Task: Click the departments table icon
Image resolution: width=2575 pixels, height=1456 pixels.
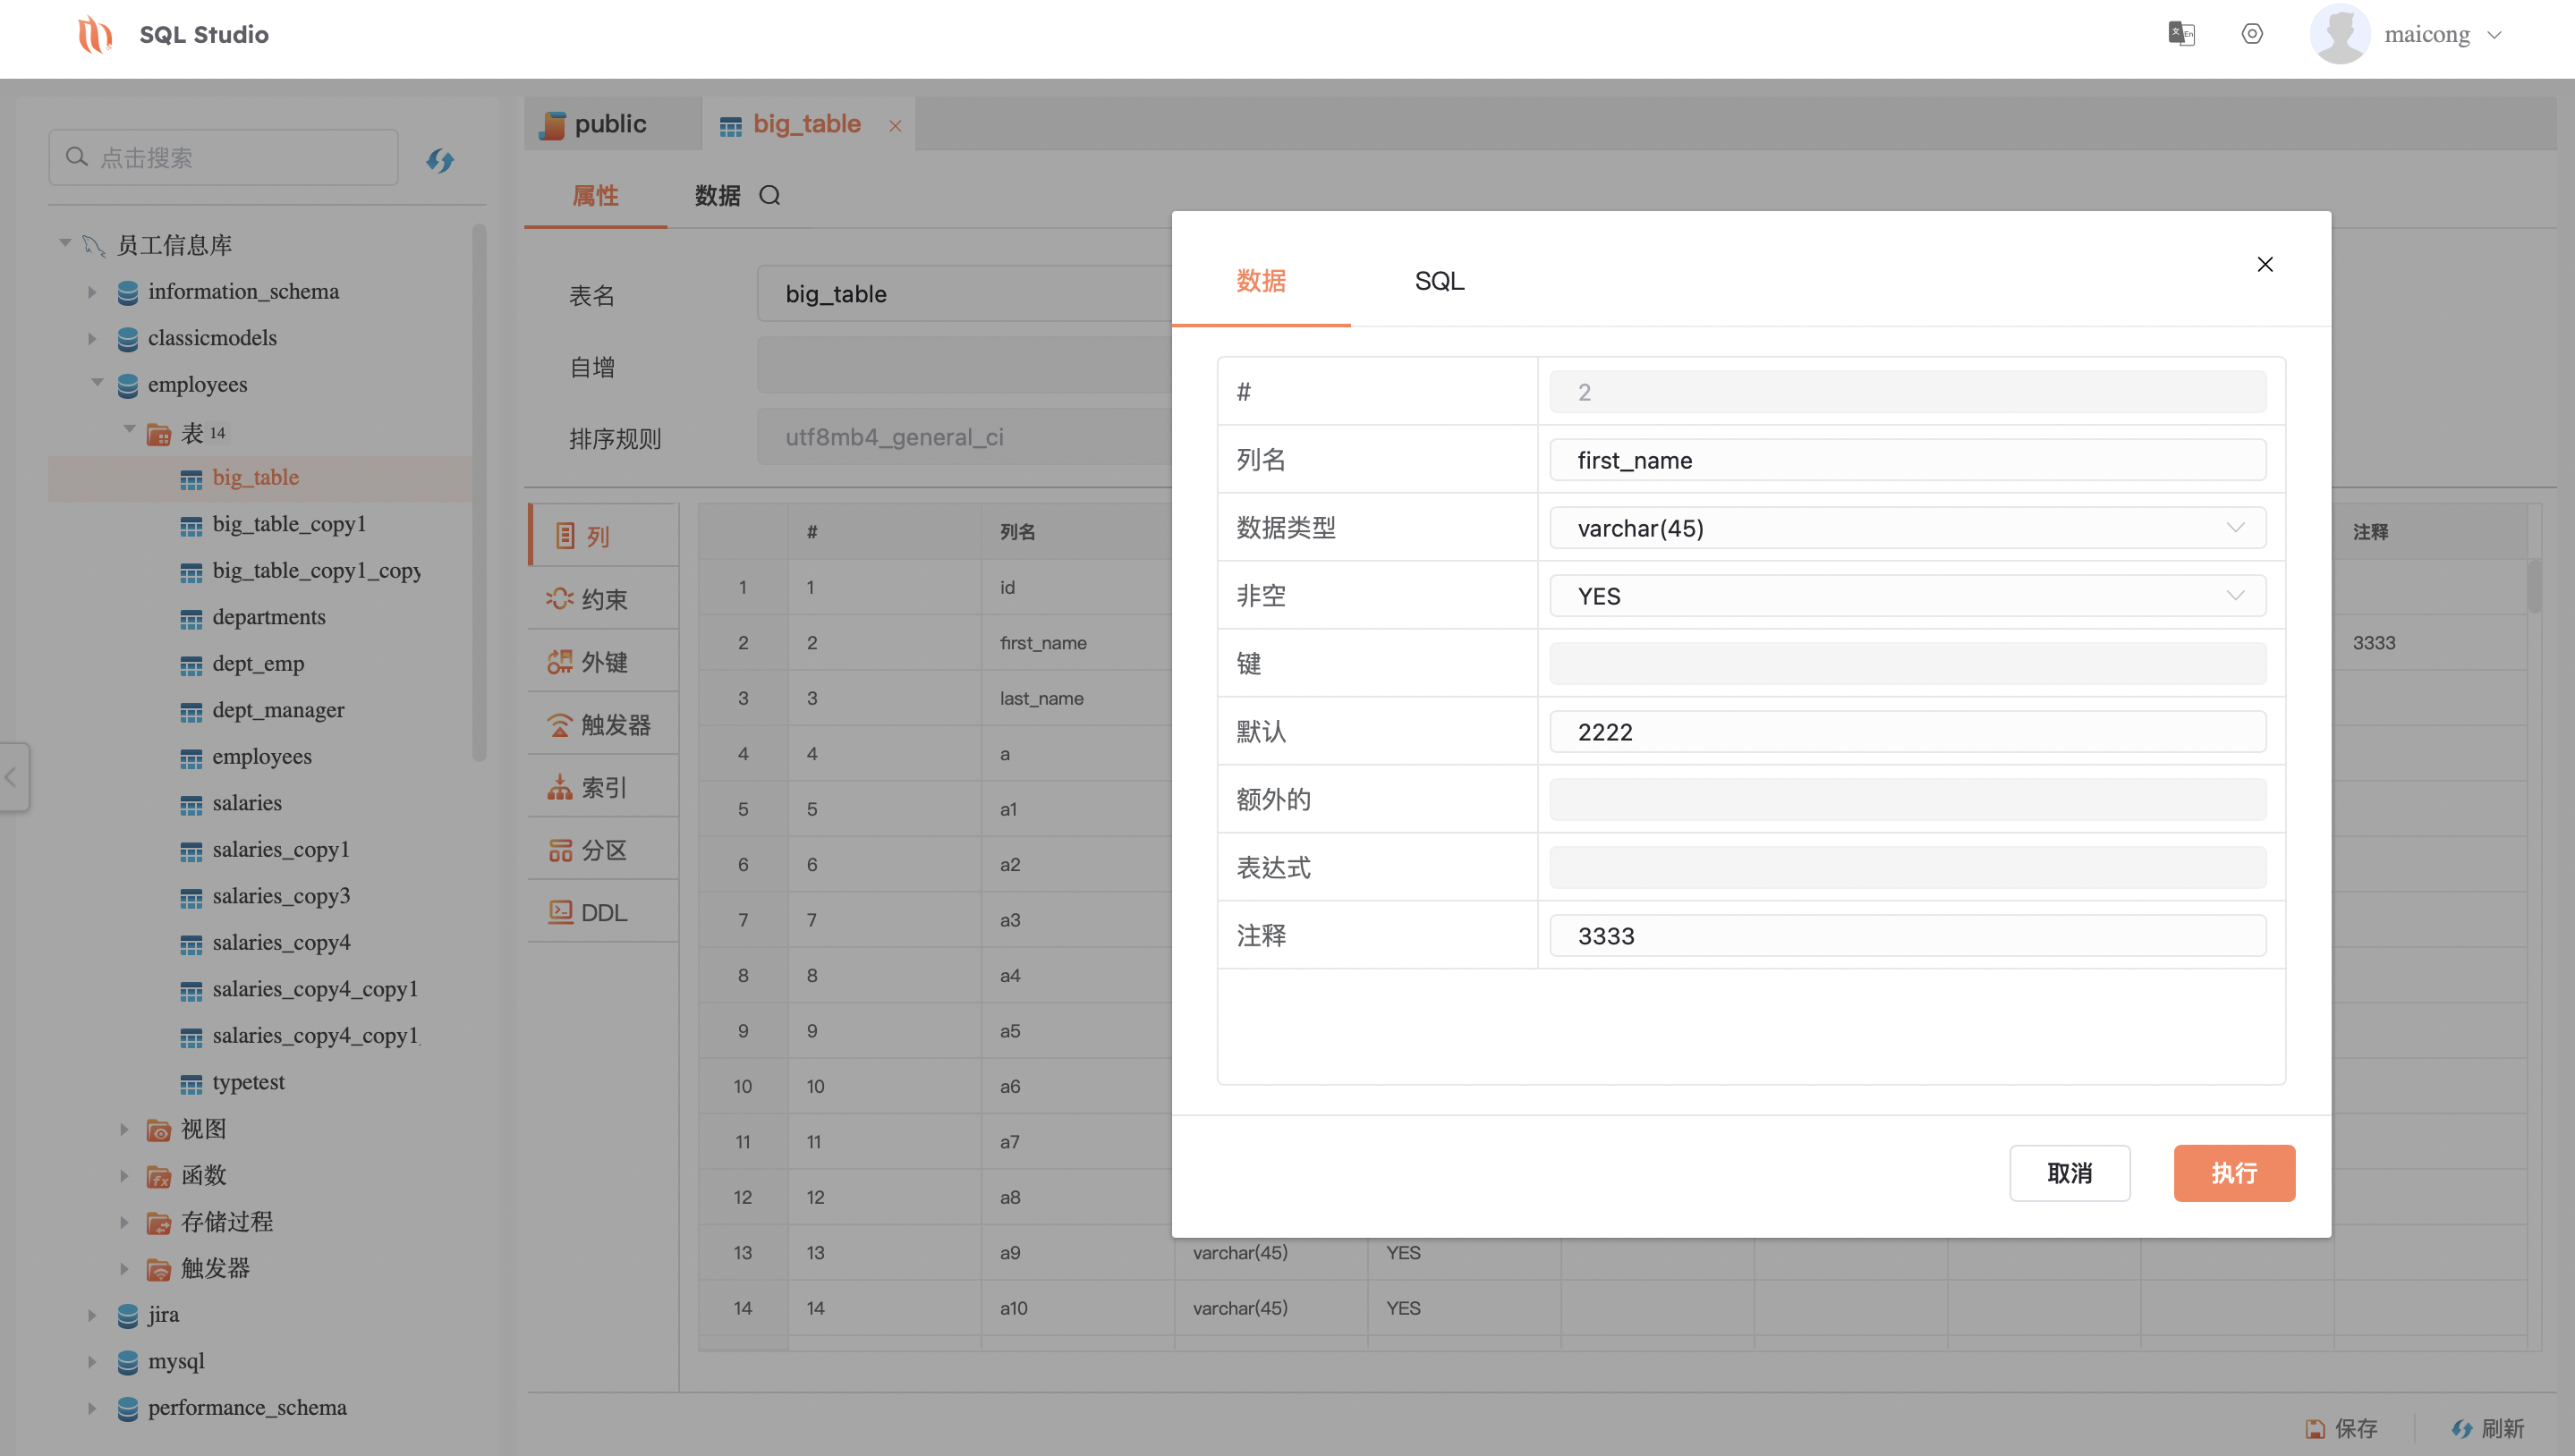Action: coord(191,619)
